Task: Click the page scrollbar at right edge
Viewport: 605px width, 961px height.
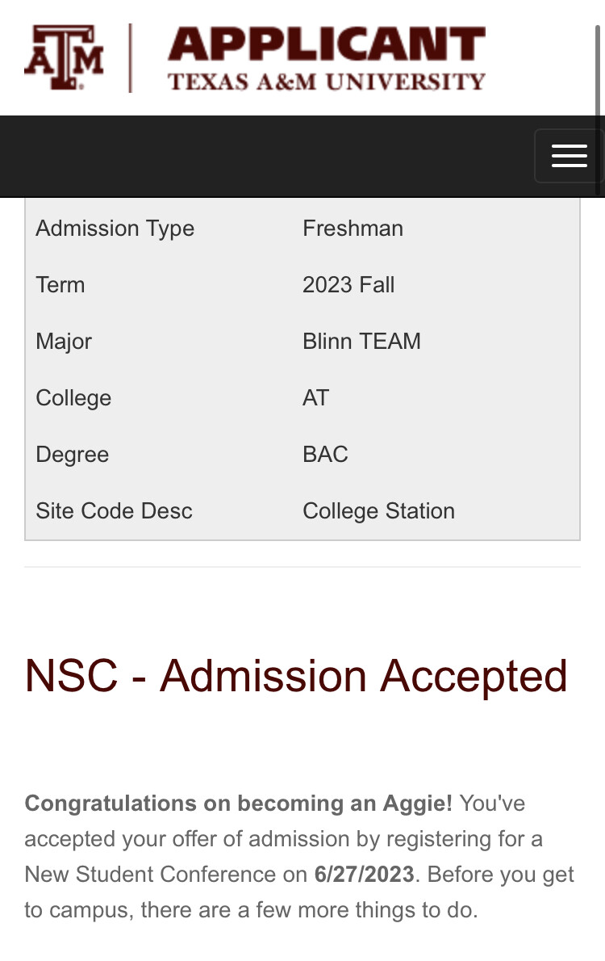Action: point(599,109)
